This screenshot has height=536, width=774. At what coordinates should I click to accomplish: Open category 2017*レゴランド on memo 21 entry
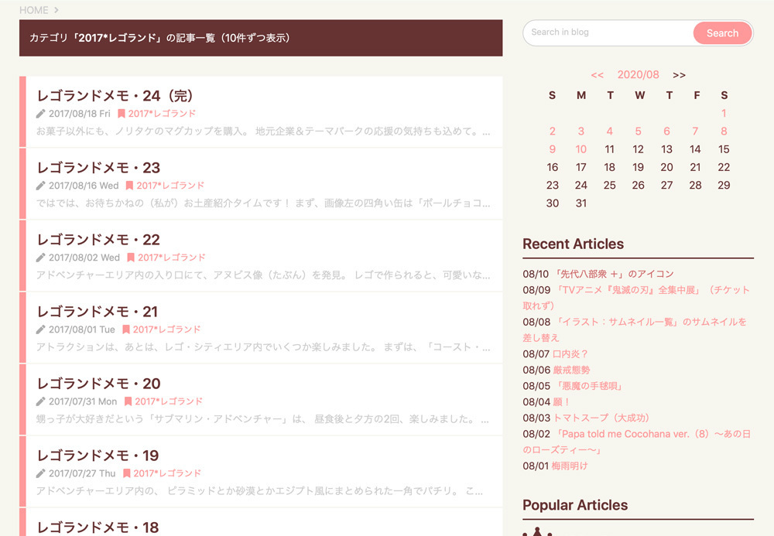click(x=167, y=330)
